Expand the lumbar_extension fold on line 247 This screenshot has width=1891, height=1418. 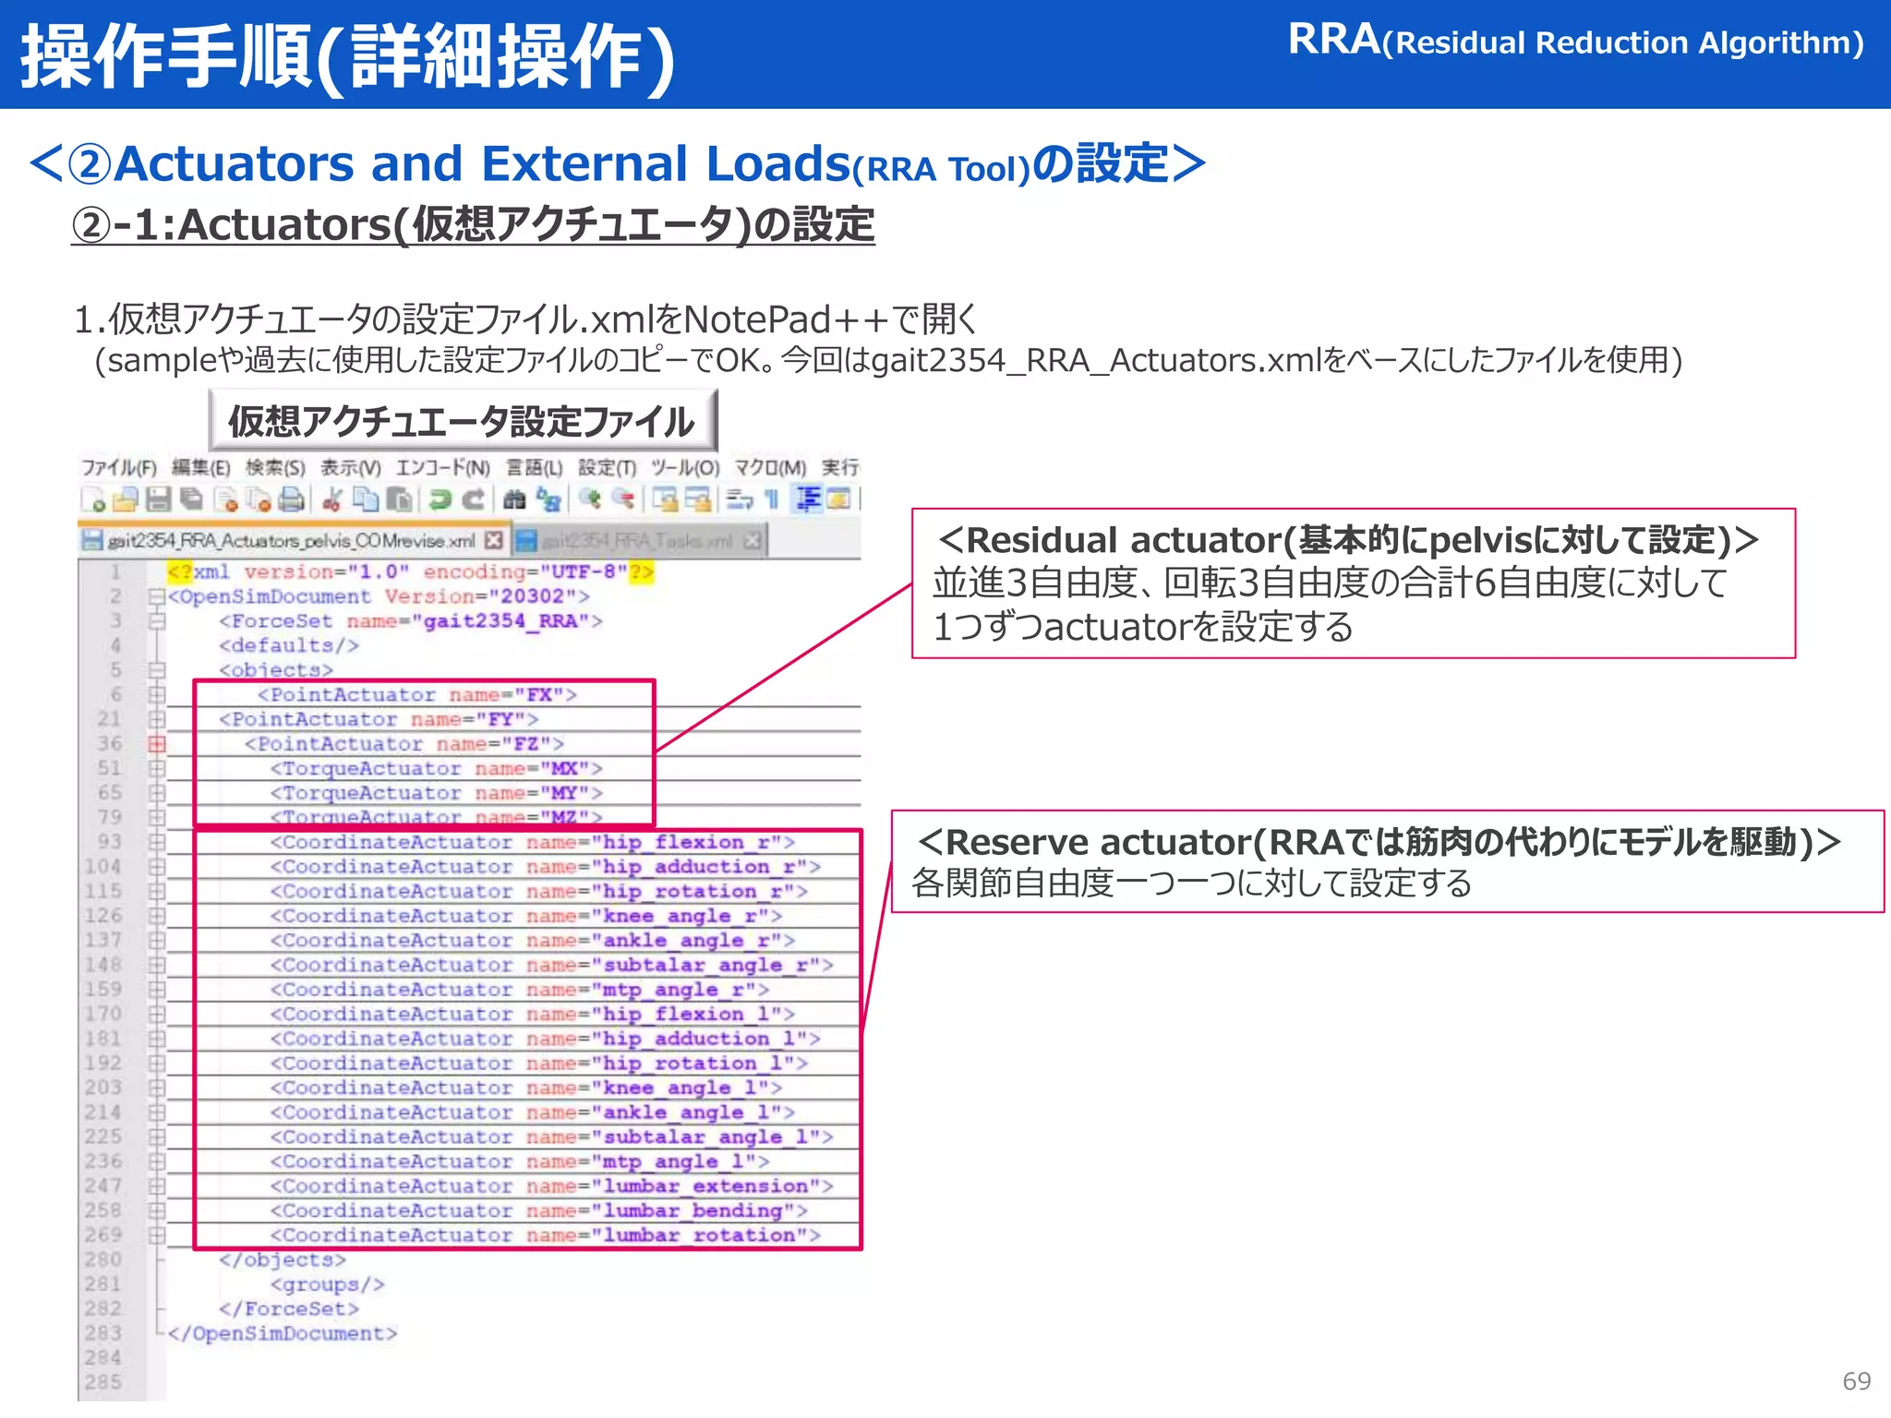pyautogui.click(x=157, y=1185)
